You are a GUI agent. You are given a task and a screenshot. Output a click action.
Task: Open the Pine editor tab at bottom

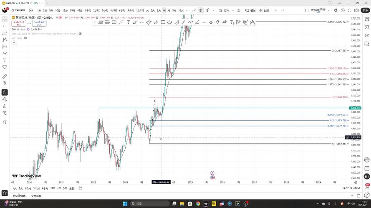19,196
